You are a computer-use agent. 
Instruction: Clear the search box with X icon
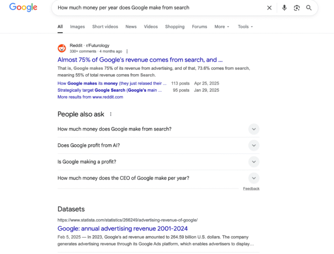(269, 8)
